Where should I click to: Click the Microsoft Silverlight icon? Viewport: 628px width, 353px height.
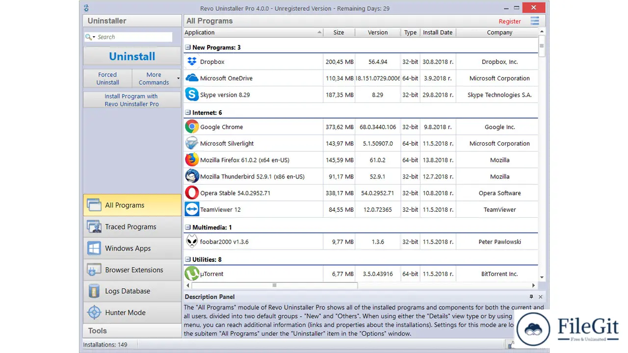point(192,143)
